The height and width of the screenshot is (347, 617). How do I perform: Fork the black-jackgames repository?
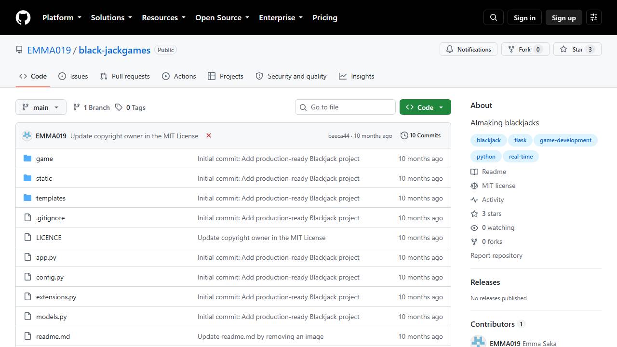coord(525,49)
